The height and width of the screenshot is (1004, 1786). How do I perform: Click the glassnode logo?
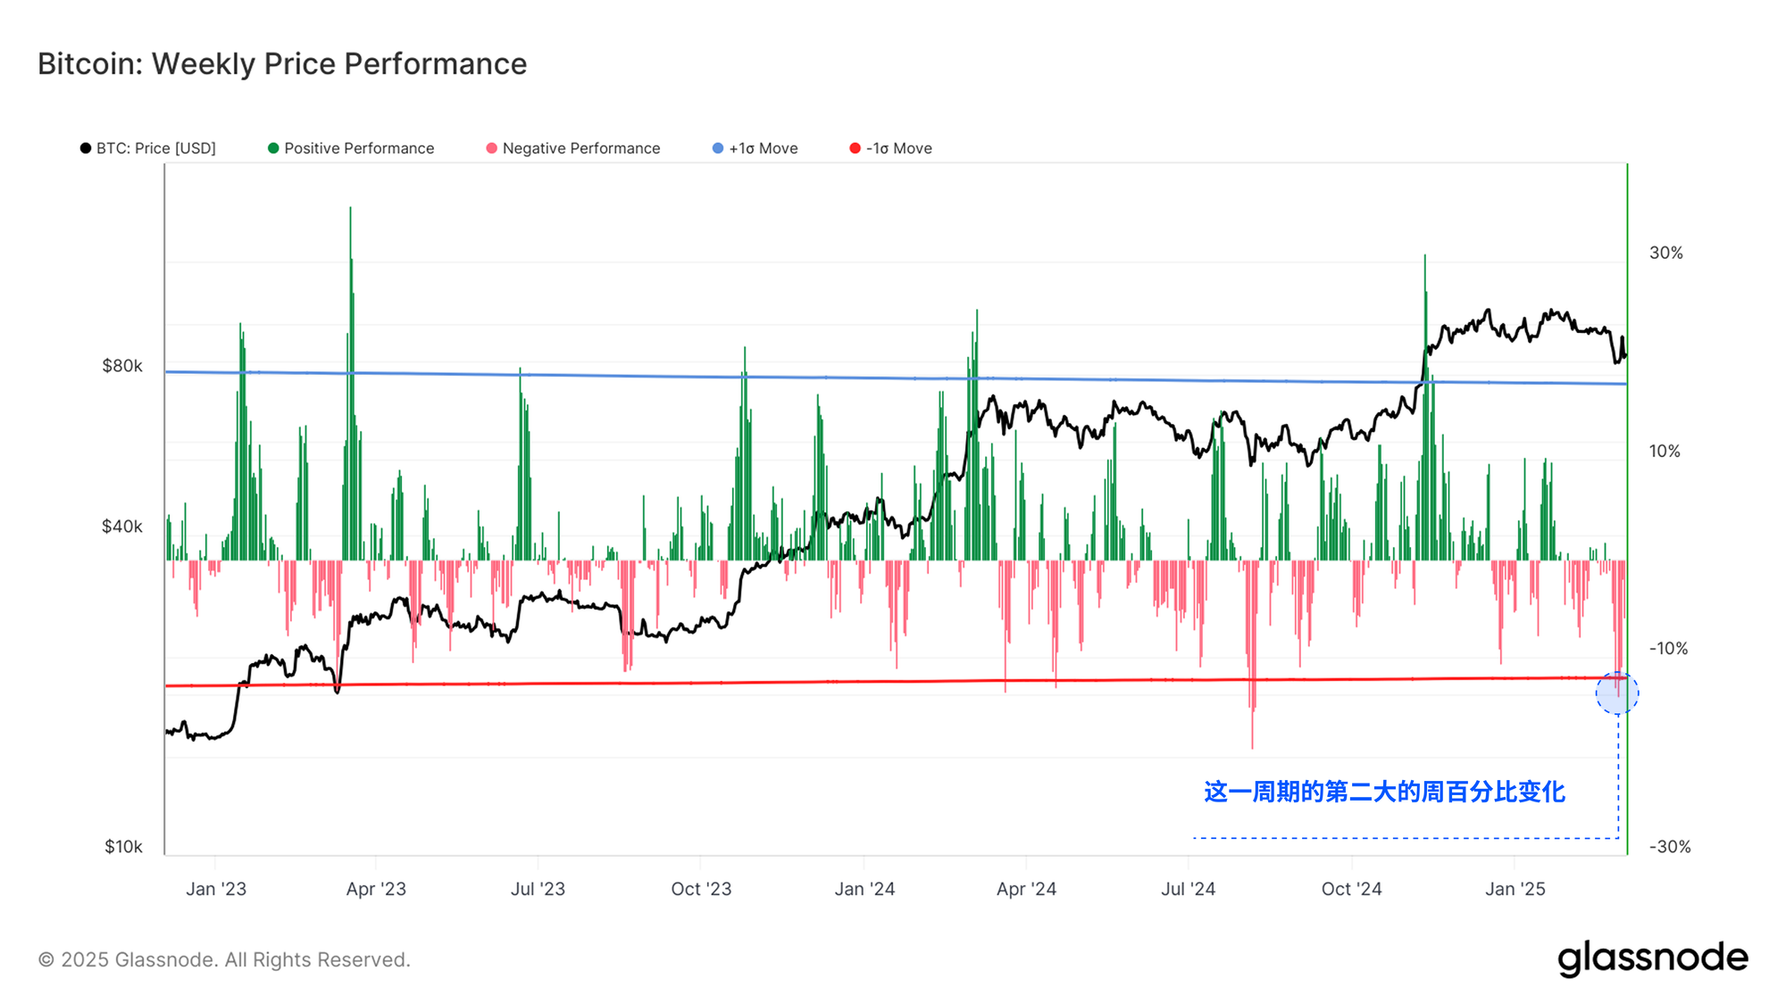tap(1652, 958)
